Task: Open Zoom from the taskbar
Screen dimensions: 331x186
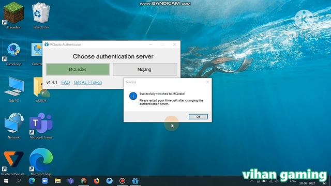Action: point(45,181)
